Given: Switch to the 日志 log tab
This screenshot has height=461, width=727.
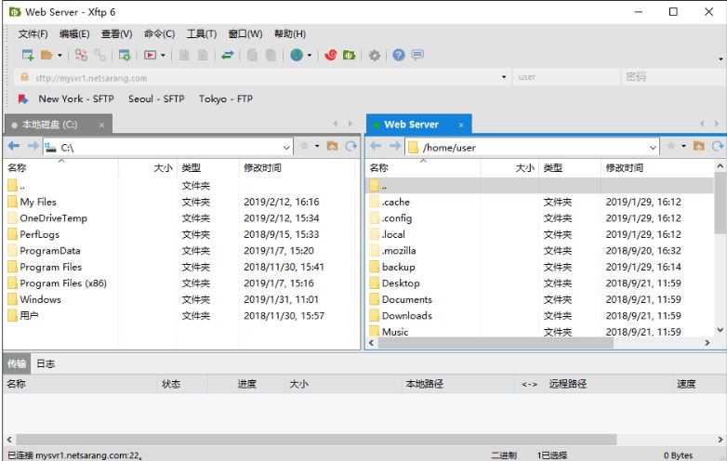Looking at the screenshot, I should (x=46, y=363).
